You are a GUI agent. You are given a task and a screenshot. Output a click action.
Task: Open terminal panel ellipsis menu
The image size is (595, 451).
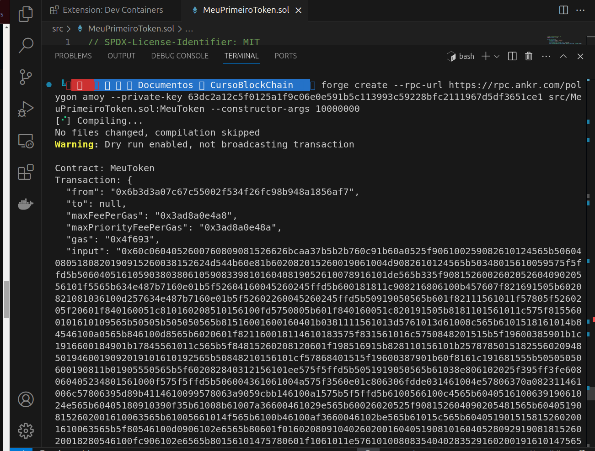[546, 56]
